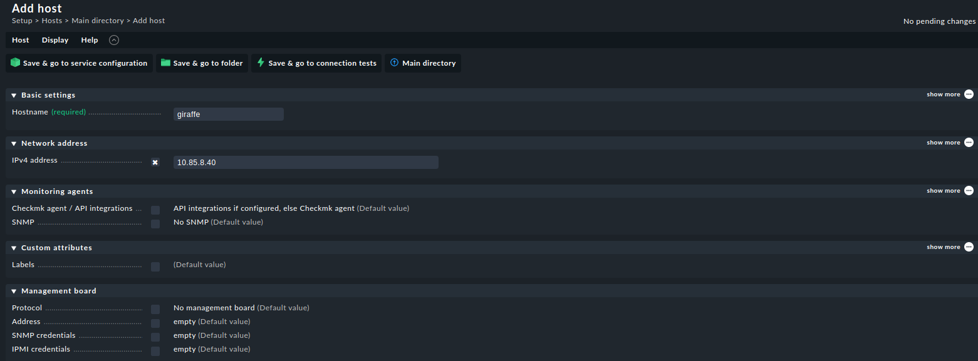Click the Main directory up-arrow icon
978x361 pixels.
click(394, 63)
